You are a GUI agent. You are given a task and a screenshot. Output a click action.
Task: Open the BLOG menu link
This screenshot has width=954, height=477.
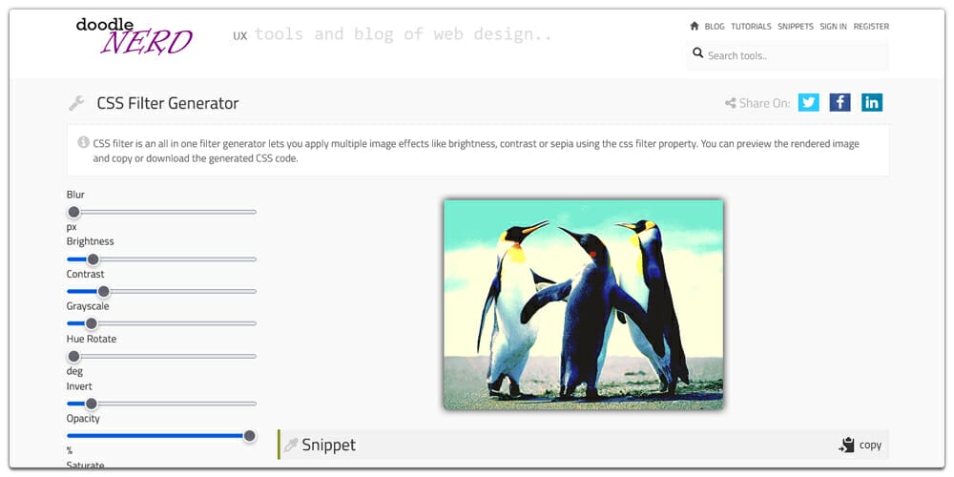[715, 27]
